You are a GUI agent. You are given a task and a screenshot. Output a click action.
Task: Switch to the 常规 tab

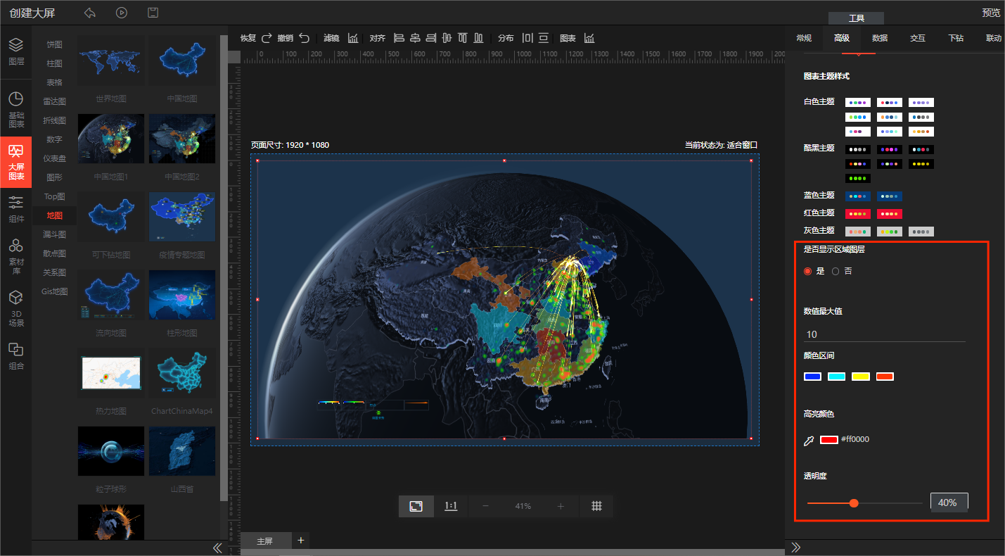[803, 38]
